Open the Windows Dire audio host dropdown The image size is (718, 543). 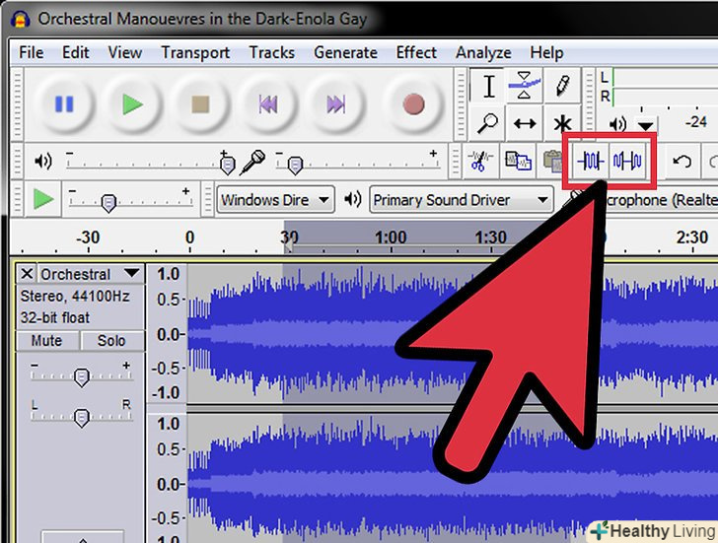[276, 200]
